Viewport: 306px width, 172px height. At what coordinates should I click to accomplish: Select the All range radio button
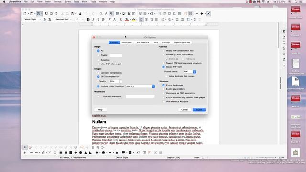[98, 51]
